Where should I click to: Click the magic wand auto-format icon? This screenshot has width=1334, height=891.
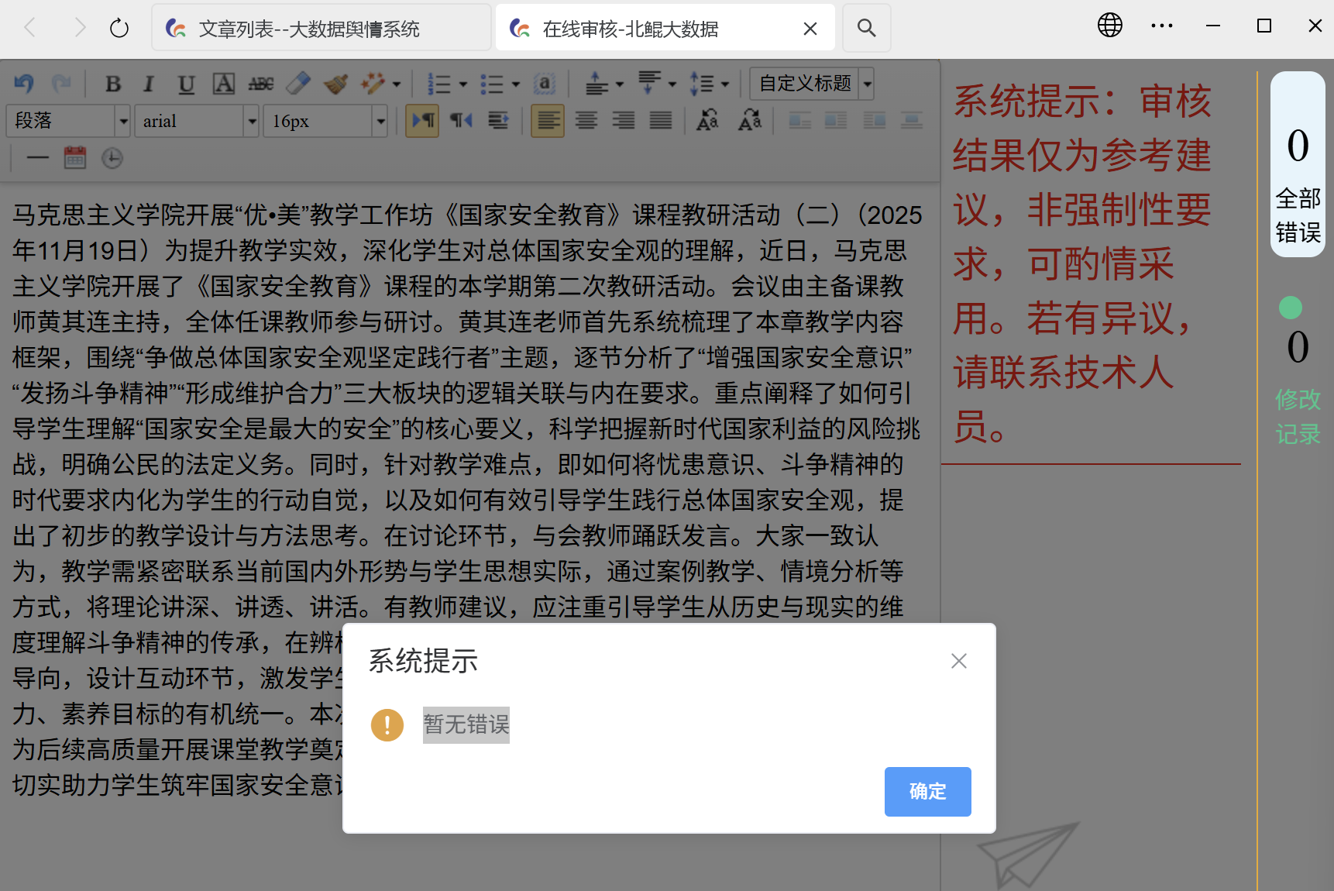(x=373, y=83)
